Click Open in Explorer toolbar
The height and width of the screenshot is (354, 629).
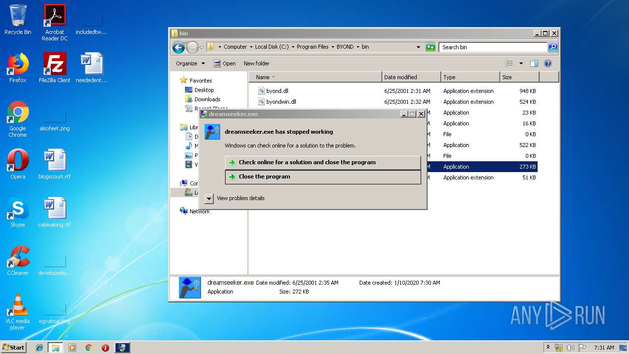pos(225,63)
